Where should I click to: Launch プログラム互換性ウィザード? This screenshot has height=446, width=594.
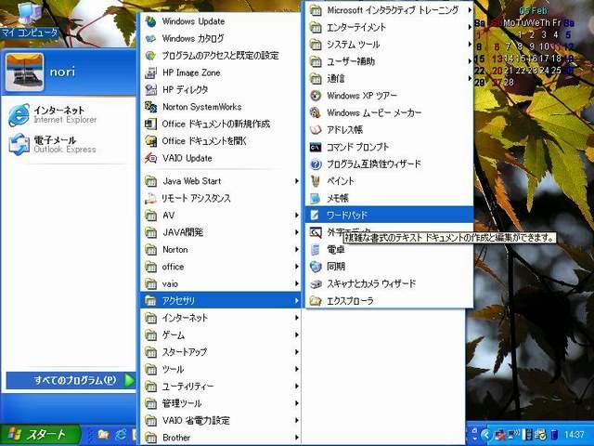pos(390,164)
